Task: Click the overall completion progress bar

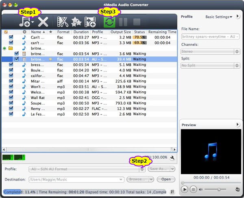Action: click(x=85, y=192)
